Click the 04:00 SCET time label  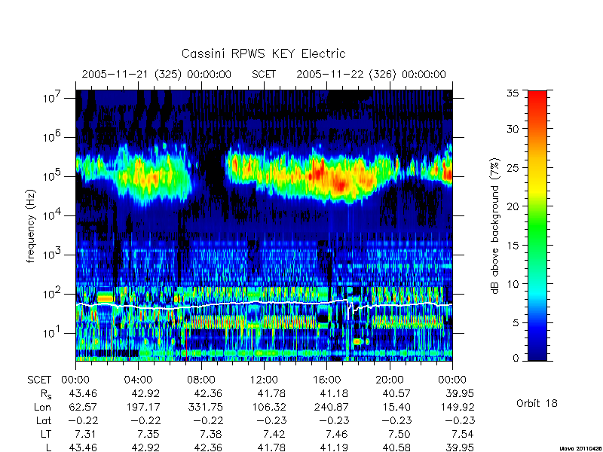tap(138, 380)
